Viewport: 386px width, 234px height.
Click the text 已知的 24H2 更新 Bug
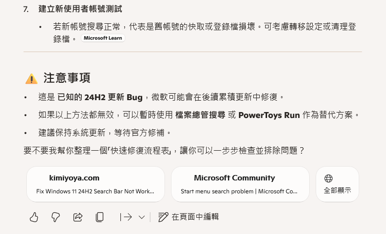tap(100, 97)
